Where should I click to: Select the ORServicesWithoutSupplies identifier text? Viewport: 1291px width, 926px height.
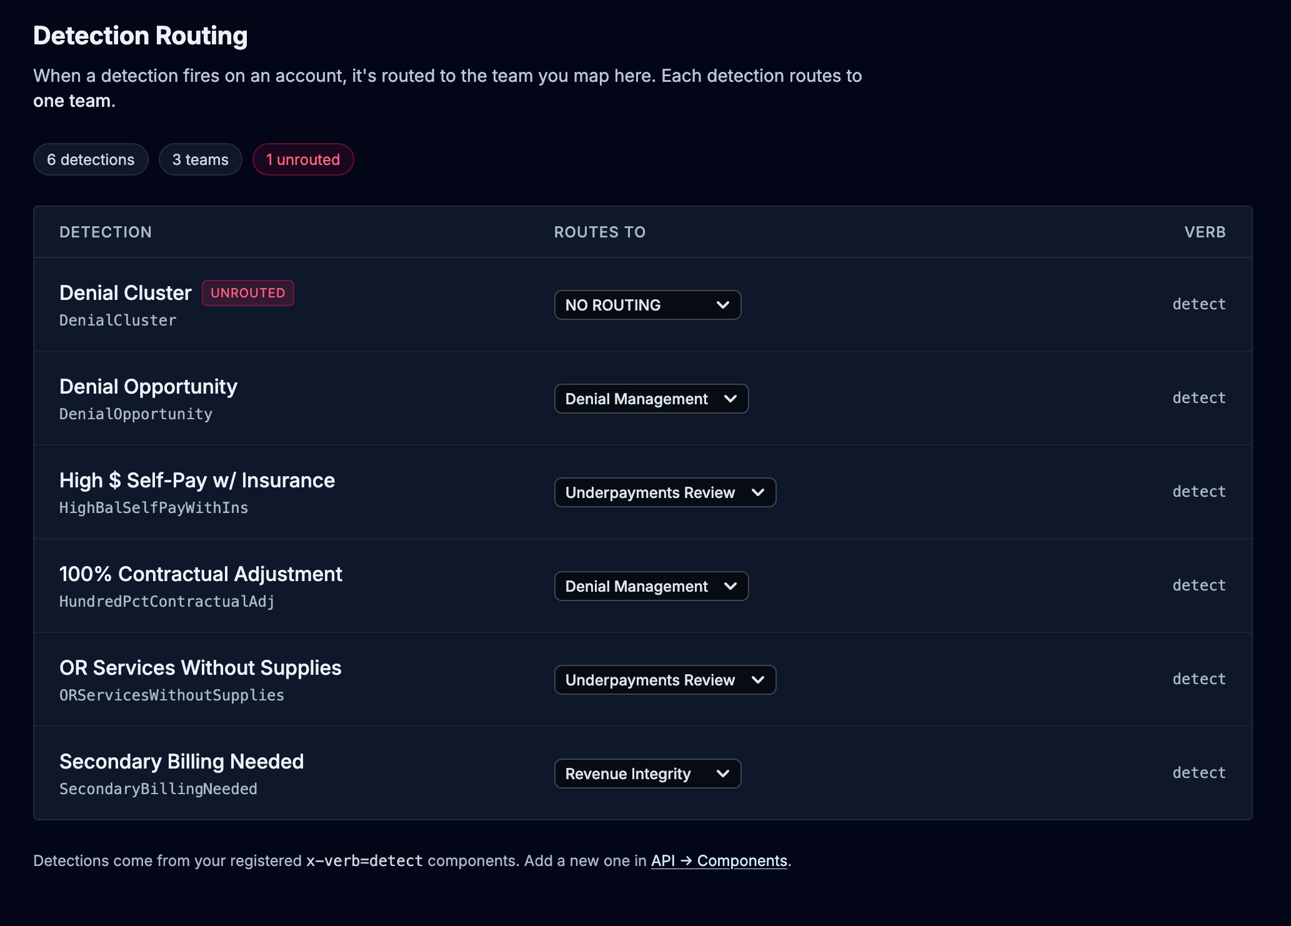pos(172,695)
